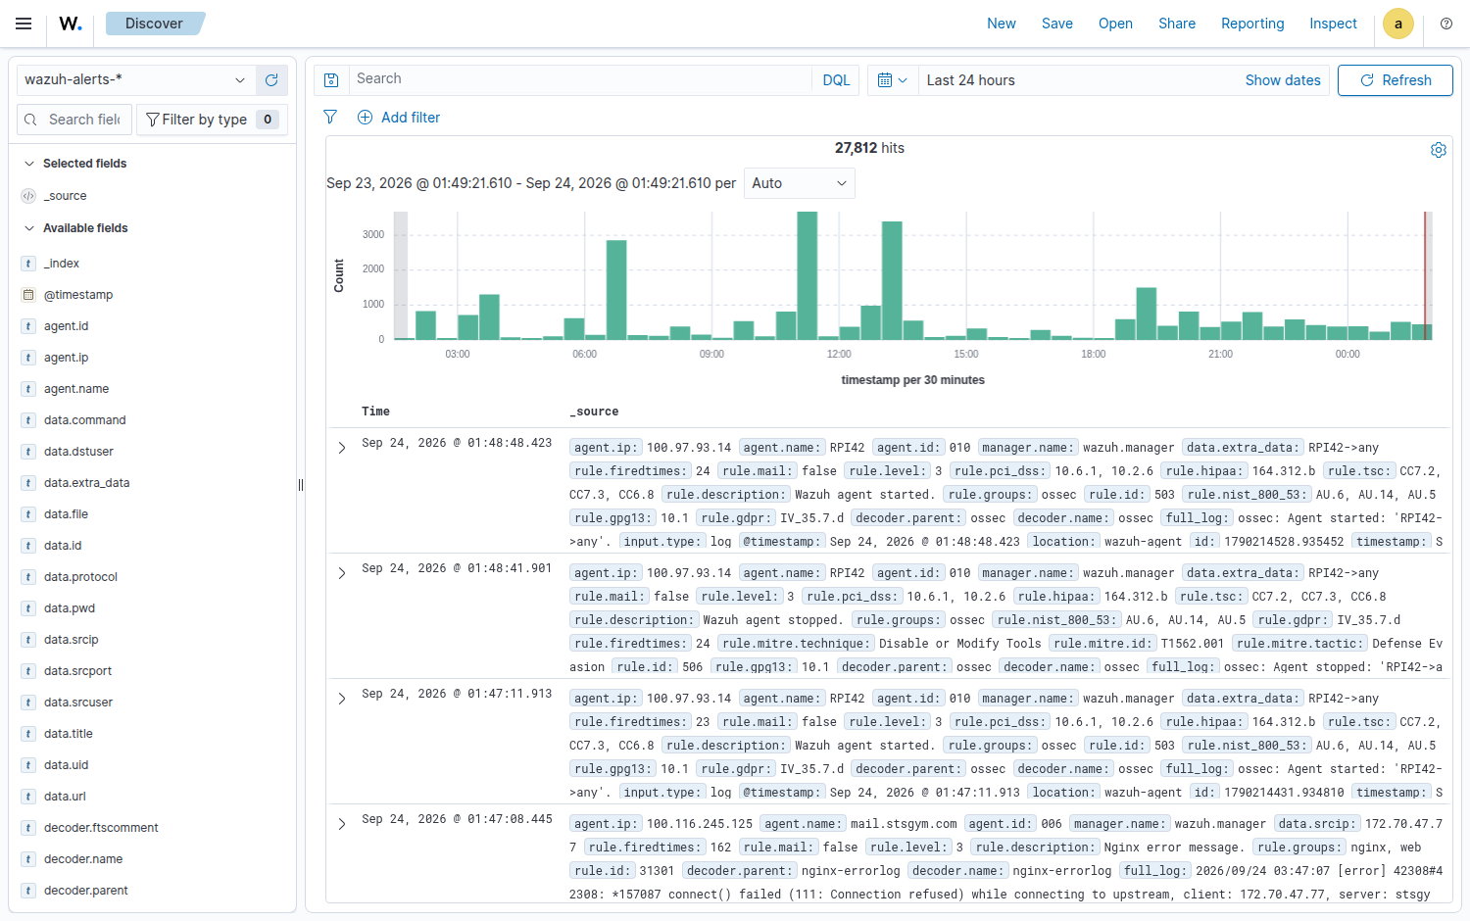Click the filter funnel options icon
The image size is (1470, 921).
point(330,118)
